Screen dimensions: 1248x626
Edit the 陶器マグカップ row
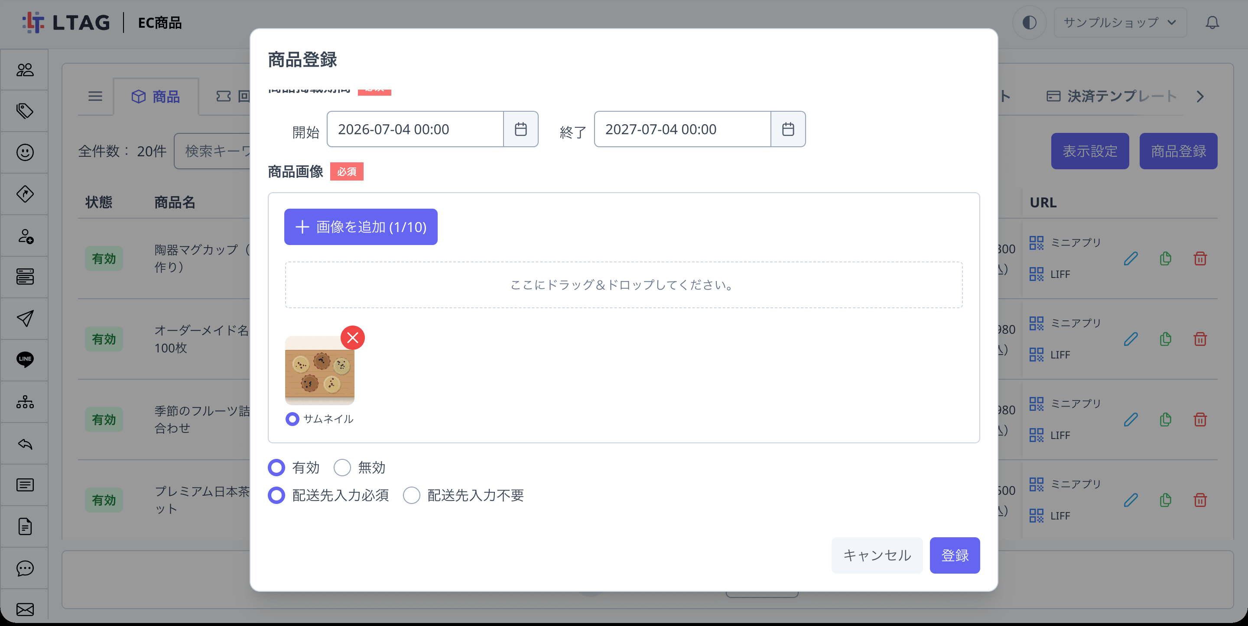tap(1130, 258)
